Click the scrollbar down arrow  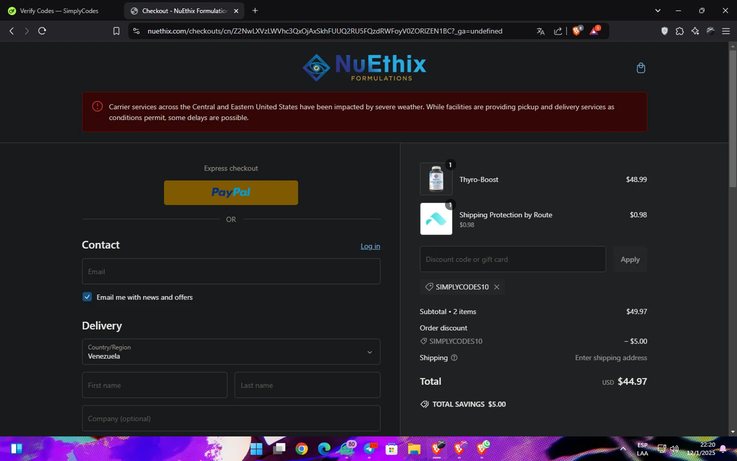tap(733, 432)
